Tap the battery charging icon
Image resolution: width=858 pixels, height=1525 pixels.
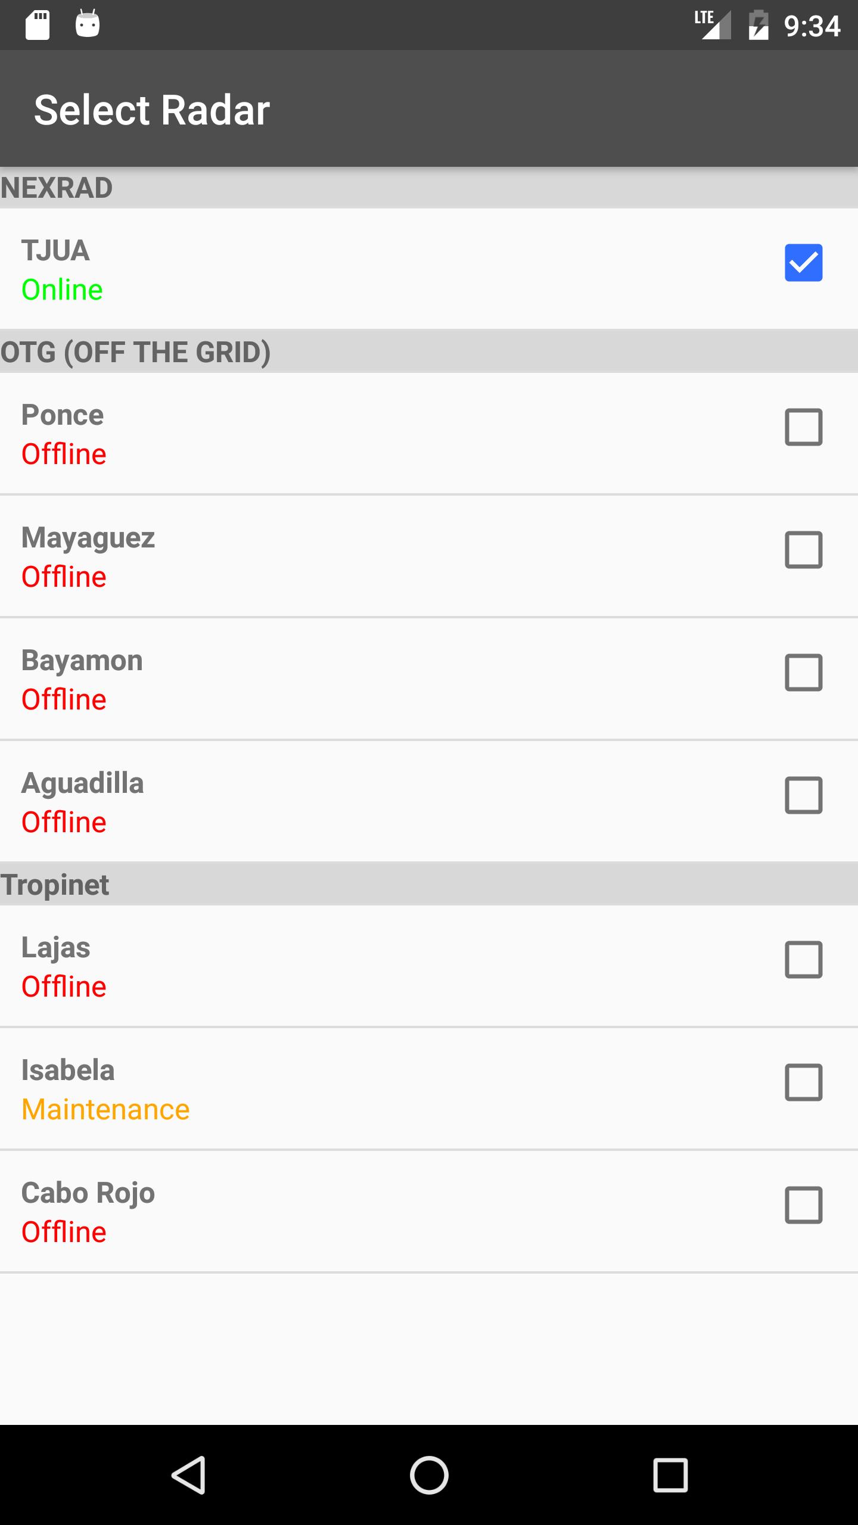(758, 25)
